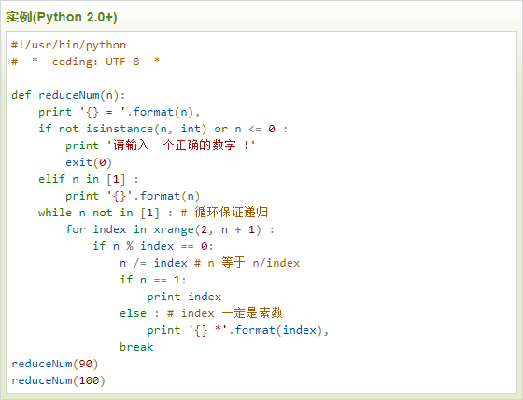This screenshot has height=400, width=523.
Task: Click the line "if n == 1:"
Action: pos(153,280)
